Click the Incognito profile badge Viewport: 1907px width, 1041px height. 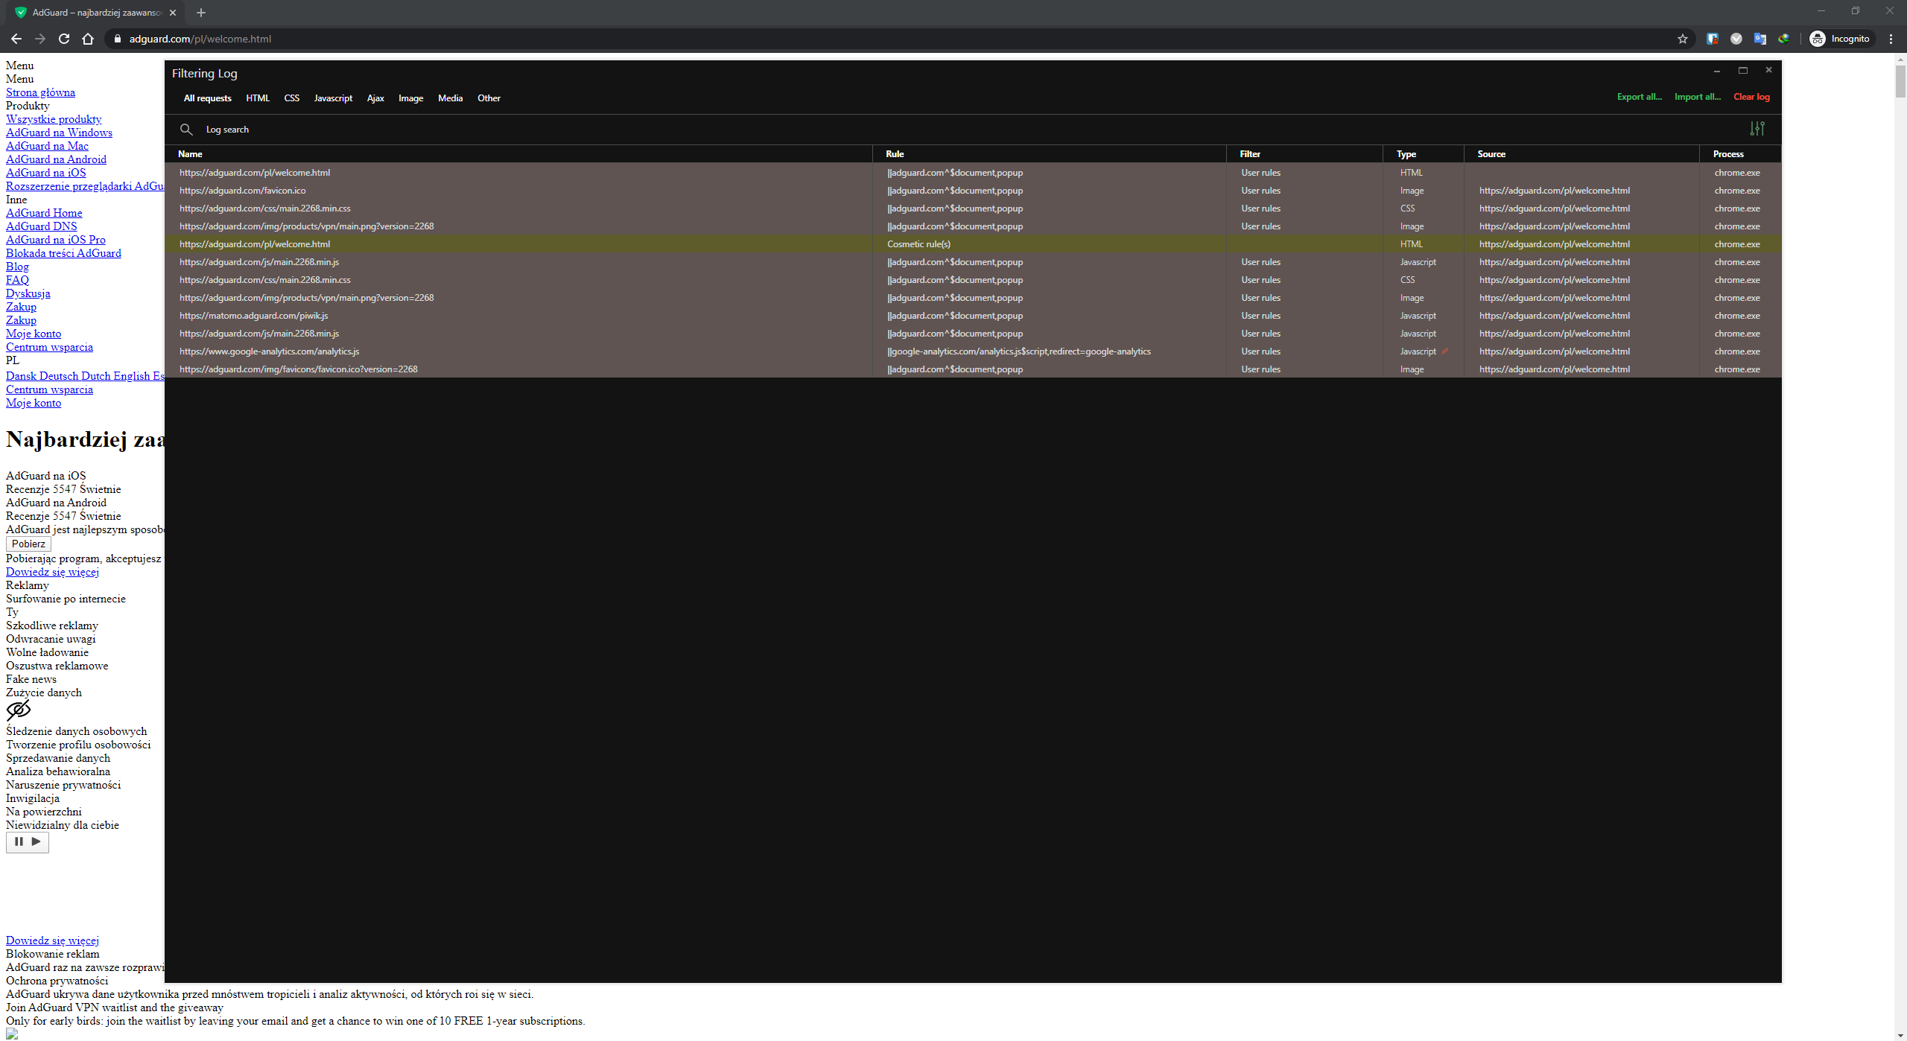coord(1840,39)
